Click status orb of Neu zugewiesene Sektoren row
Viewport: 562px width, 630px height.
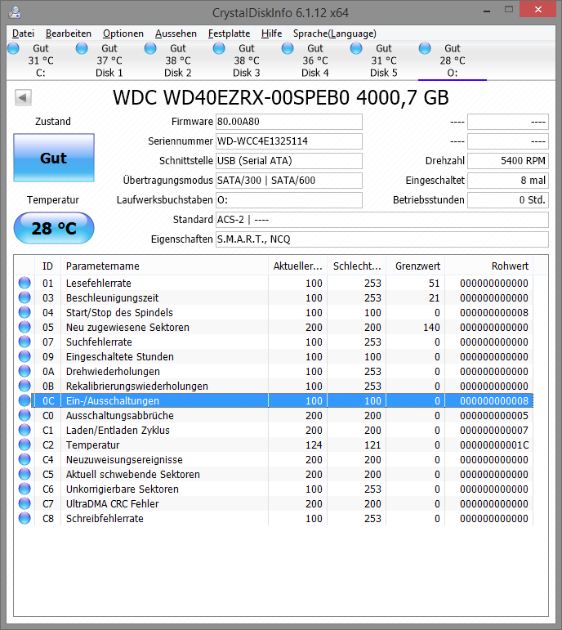(x=25, y=327)
